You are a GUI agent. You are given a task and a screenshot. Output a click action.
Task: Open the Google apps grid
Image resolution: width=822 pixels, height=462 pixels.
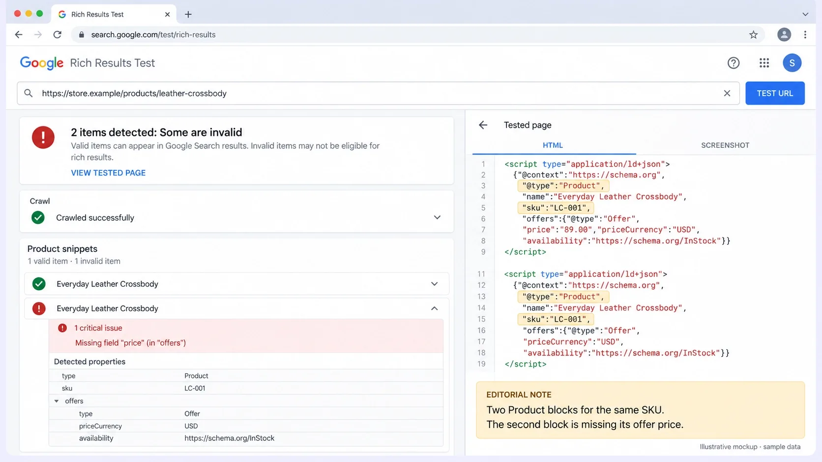pyautogui.click(x=764, y=63)
